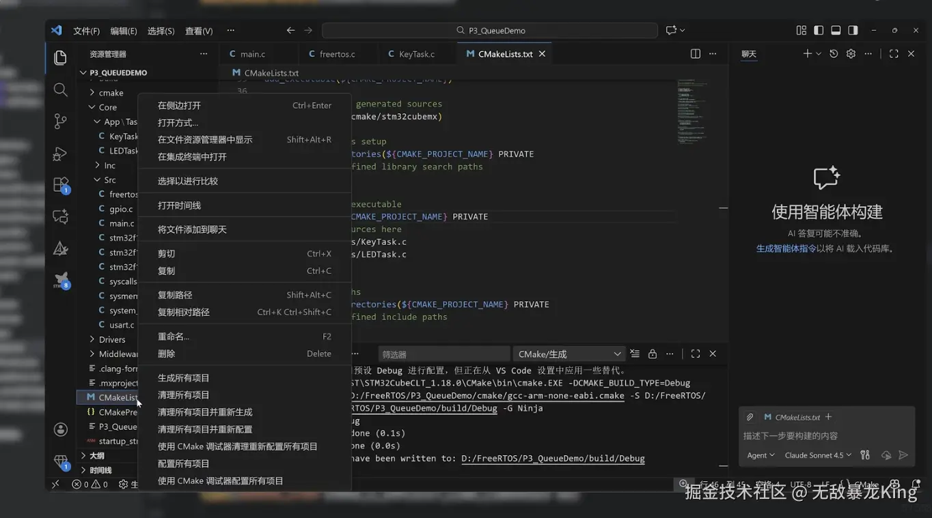932x518 pixels.
Task: Click the gcc-arm-none-eabi.cmake path link in output
Action: pos(487,396)
